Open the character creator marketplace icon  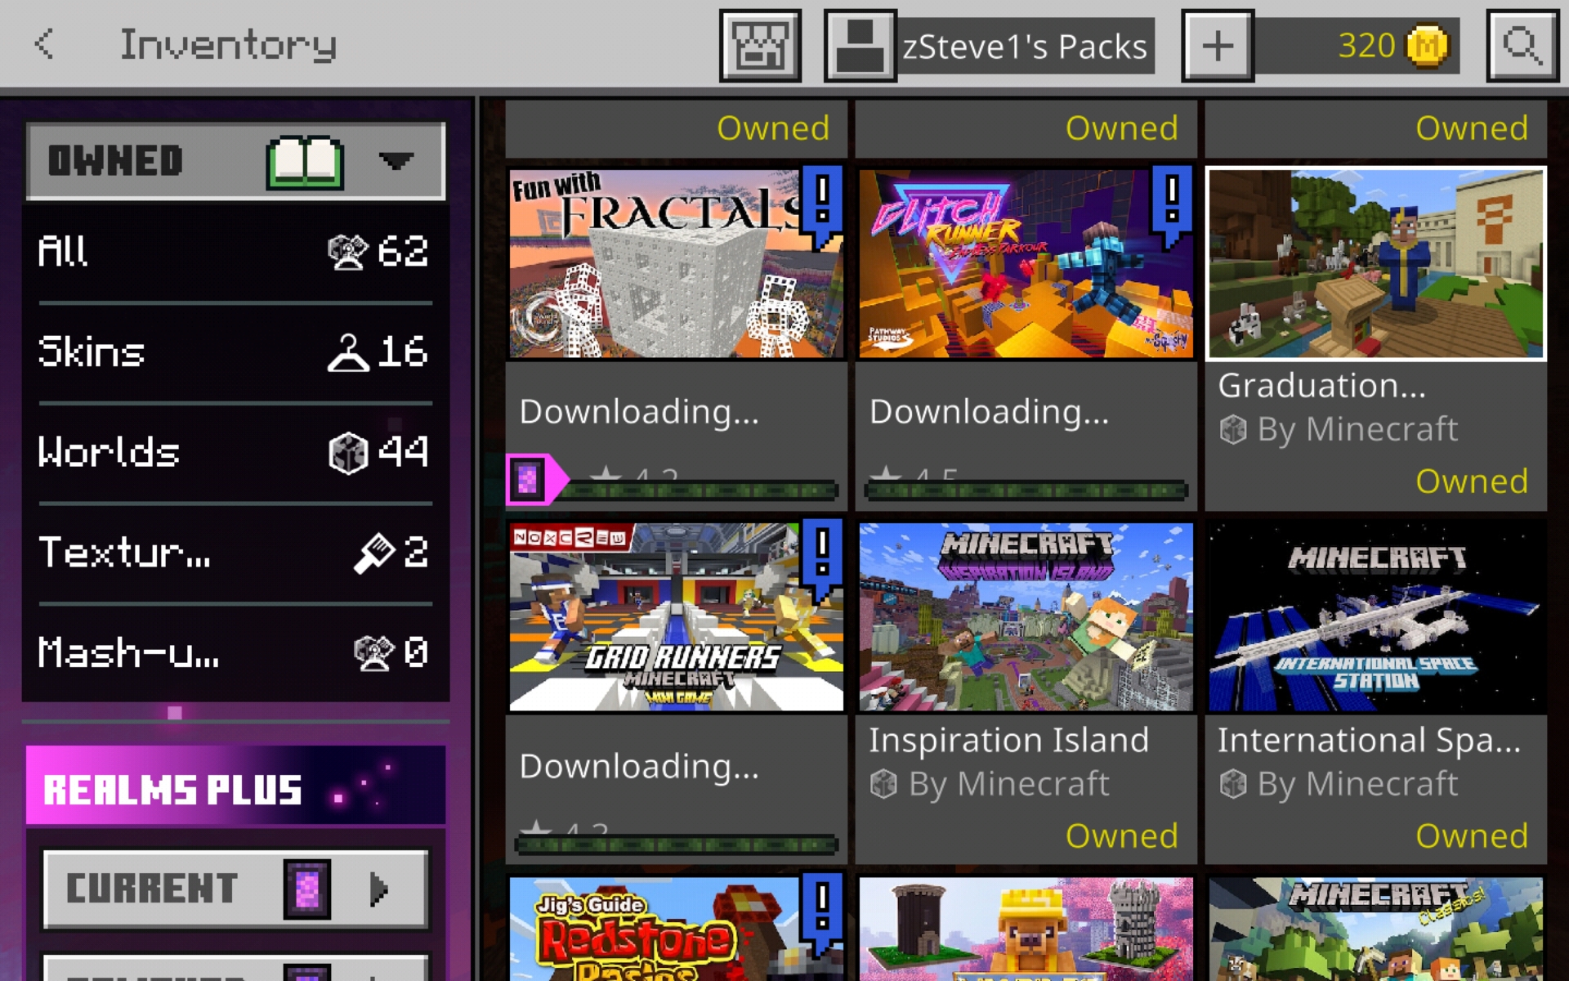point(759,46)
